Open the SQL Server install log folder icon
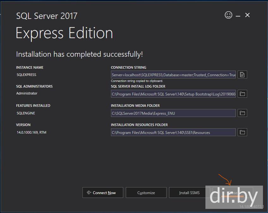 (242, 94)
